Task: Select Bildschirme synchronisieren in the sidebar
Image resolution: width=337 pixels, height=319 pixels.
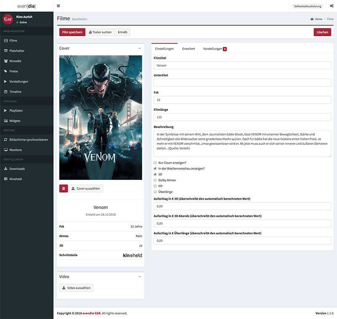Action: click(27, 140)
